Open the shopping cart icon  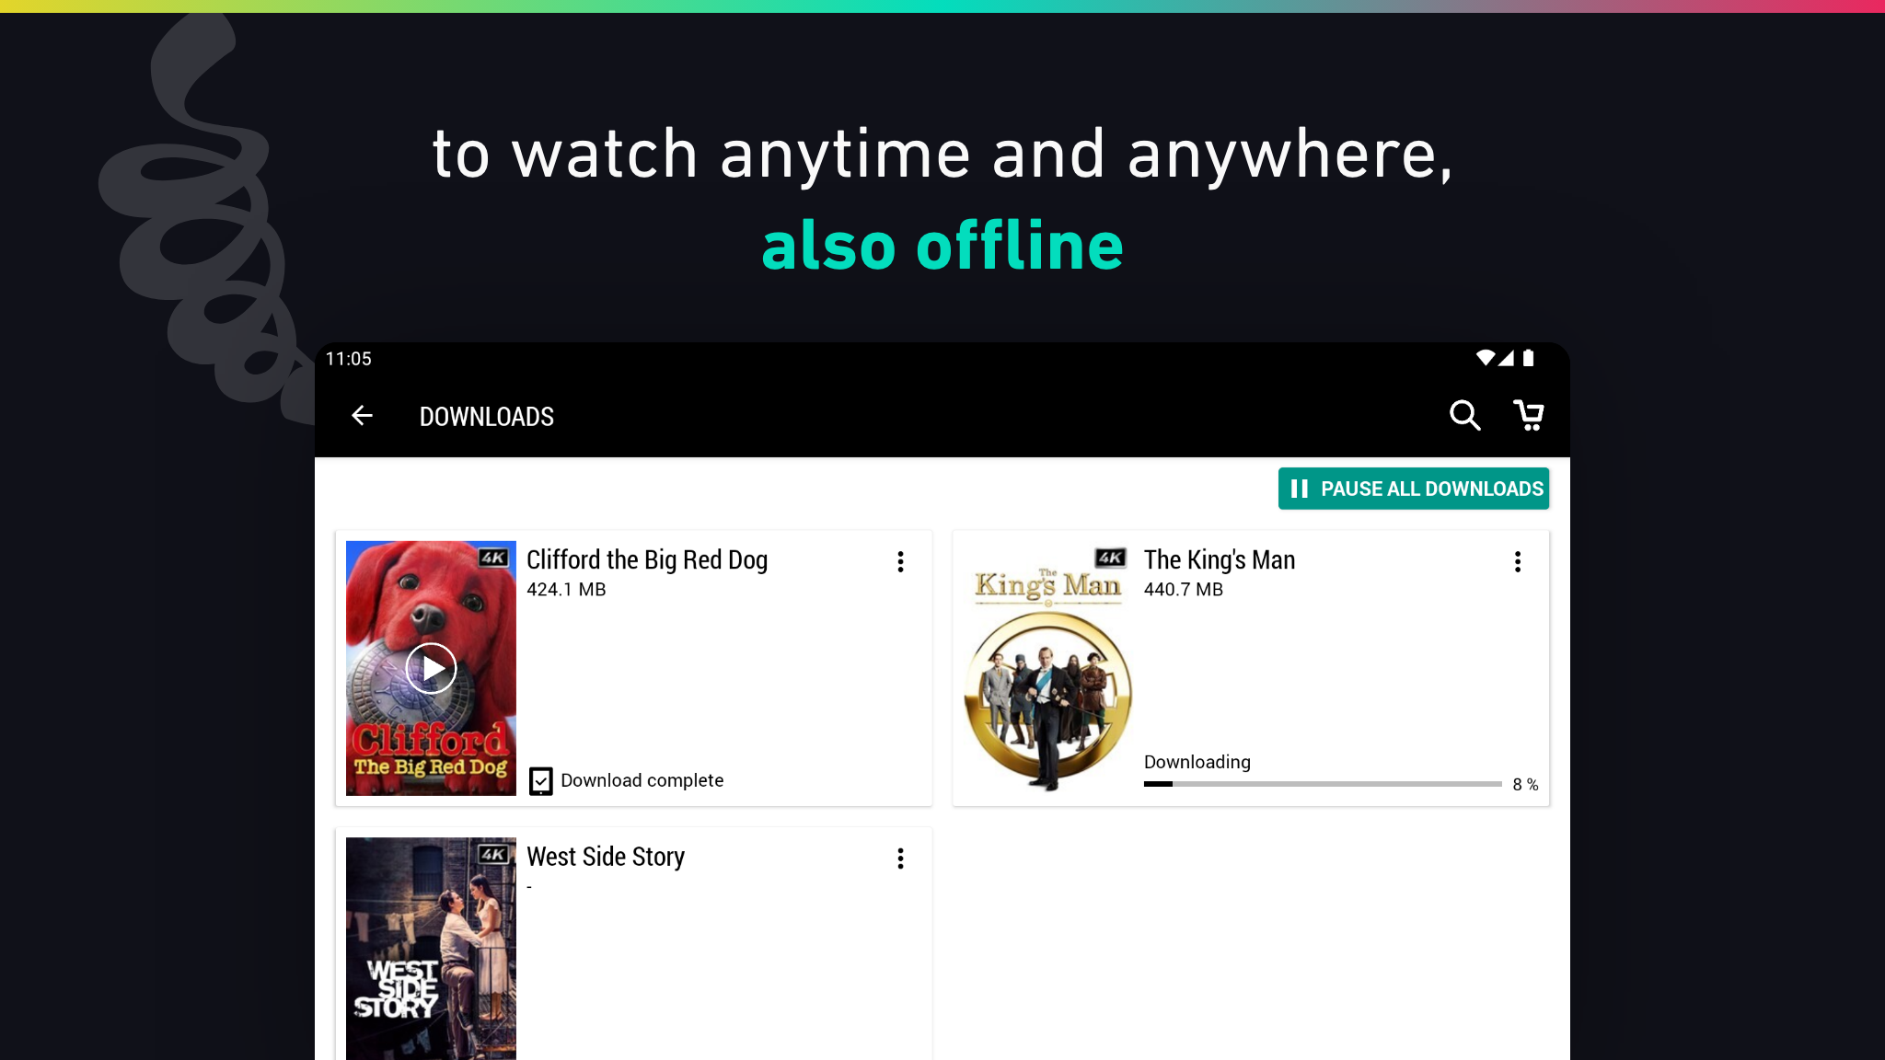pos(1529,416)
